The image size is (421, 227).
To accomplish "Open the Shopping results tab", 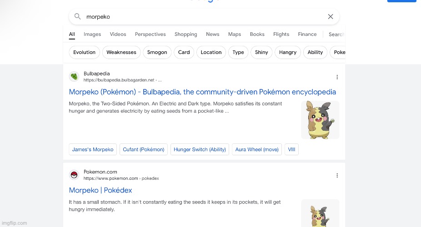I will (x=185, y=34).
